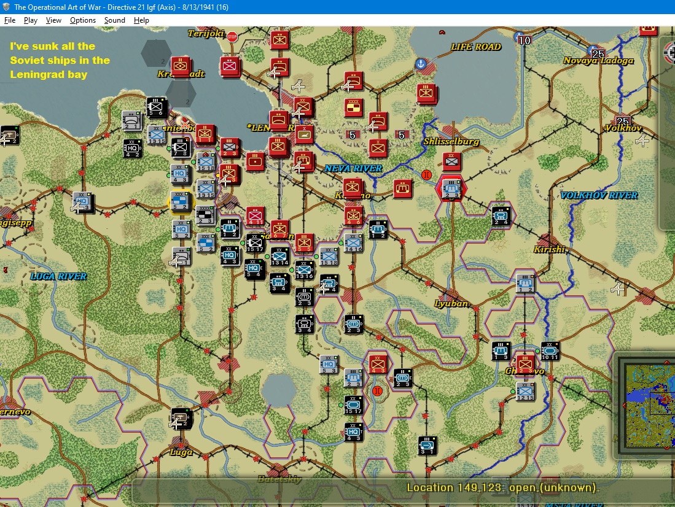Open the File menu

click(x=9, y=20)
